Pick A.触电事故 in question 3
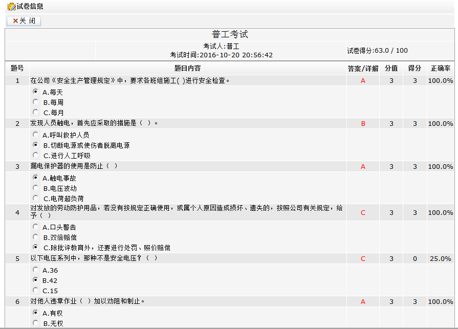458x329 pixels. [35, 178]
